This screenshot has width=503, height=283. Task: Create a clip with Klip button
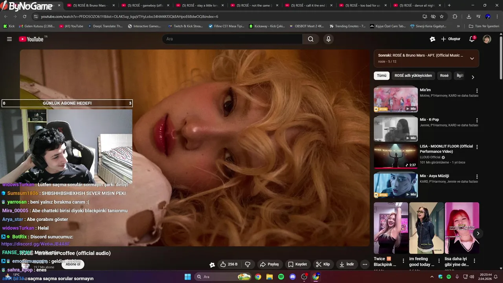pyautogui.click(x=323, y=264)
